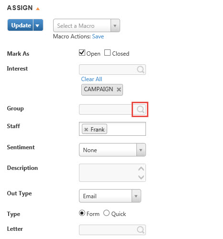
Task: Collapse the ASSIGN section orange arrow
Action: pyautogui.click(x=38, y=9)
